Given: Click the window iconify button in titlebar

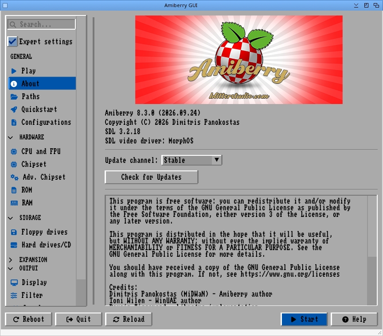Looking at the screenshot, I should 356,5.
